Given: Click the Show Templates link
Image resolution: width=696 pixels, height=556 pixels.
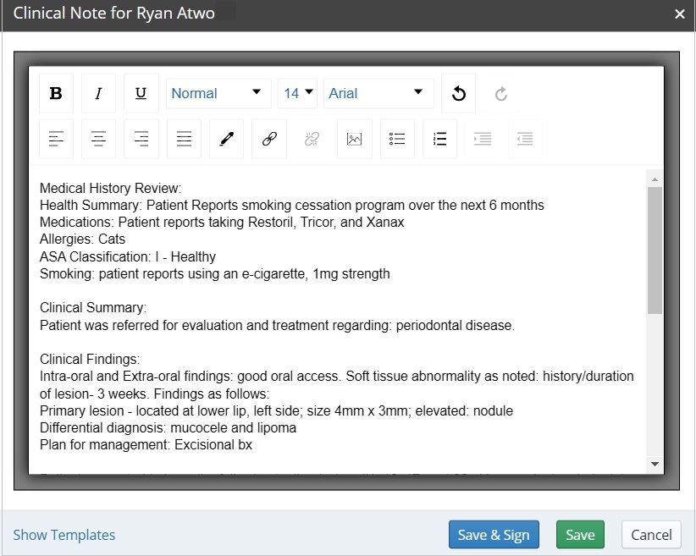Looking at the screenshot, I should [x=64, y=534].
